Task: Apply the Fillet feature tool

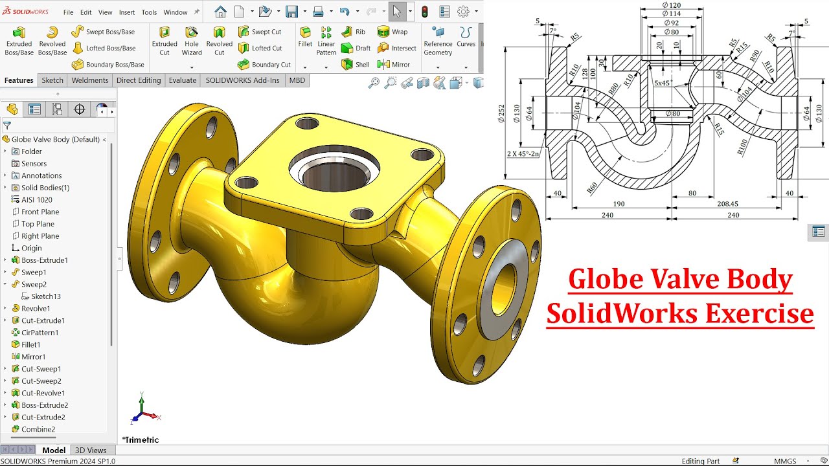Action: (x=305, y=38)
